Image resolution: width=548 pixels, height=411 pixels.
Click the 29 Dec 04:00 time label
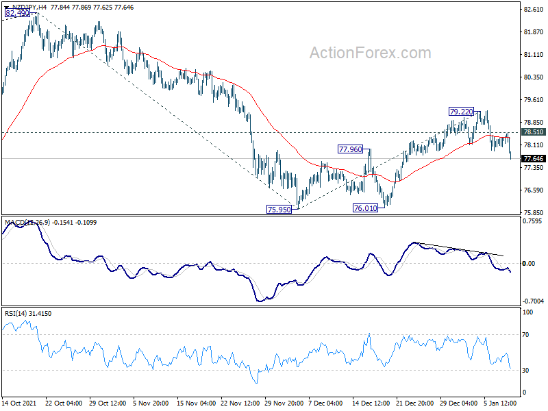click(458, 403)
